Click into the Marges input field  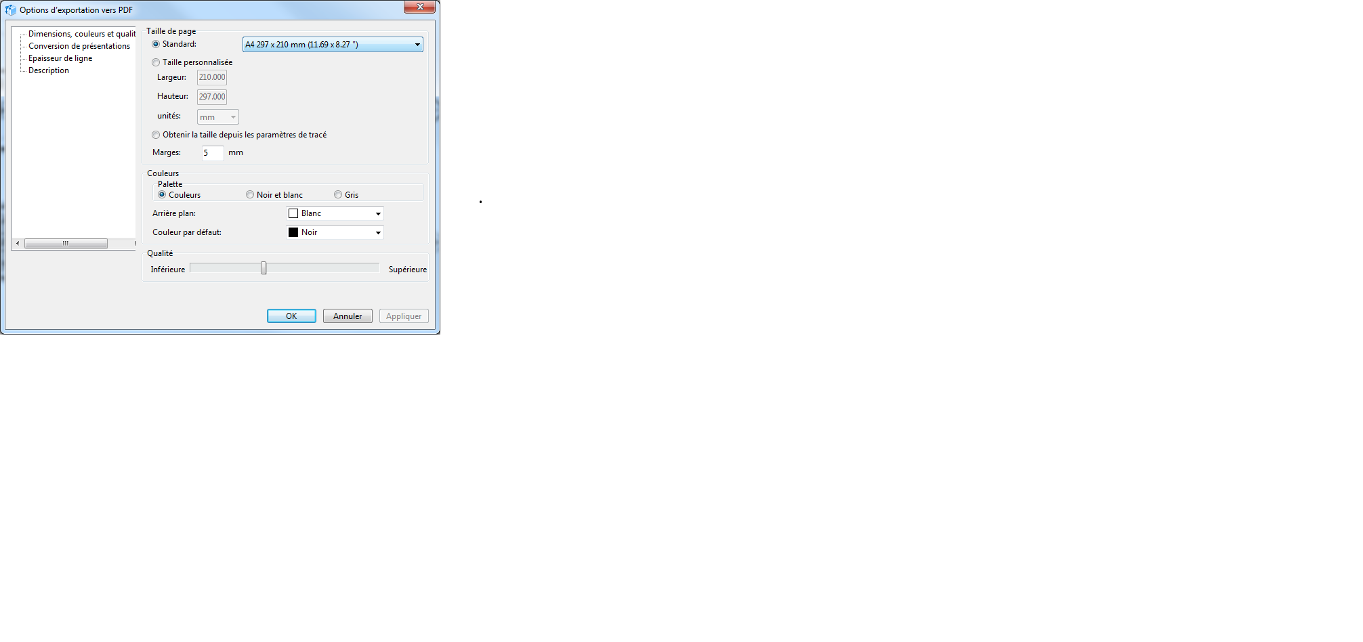tap(212, 153)
